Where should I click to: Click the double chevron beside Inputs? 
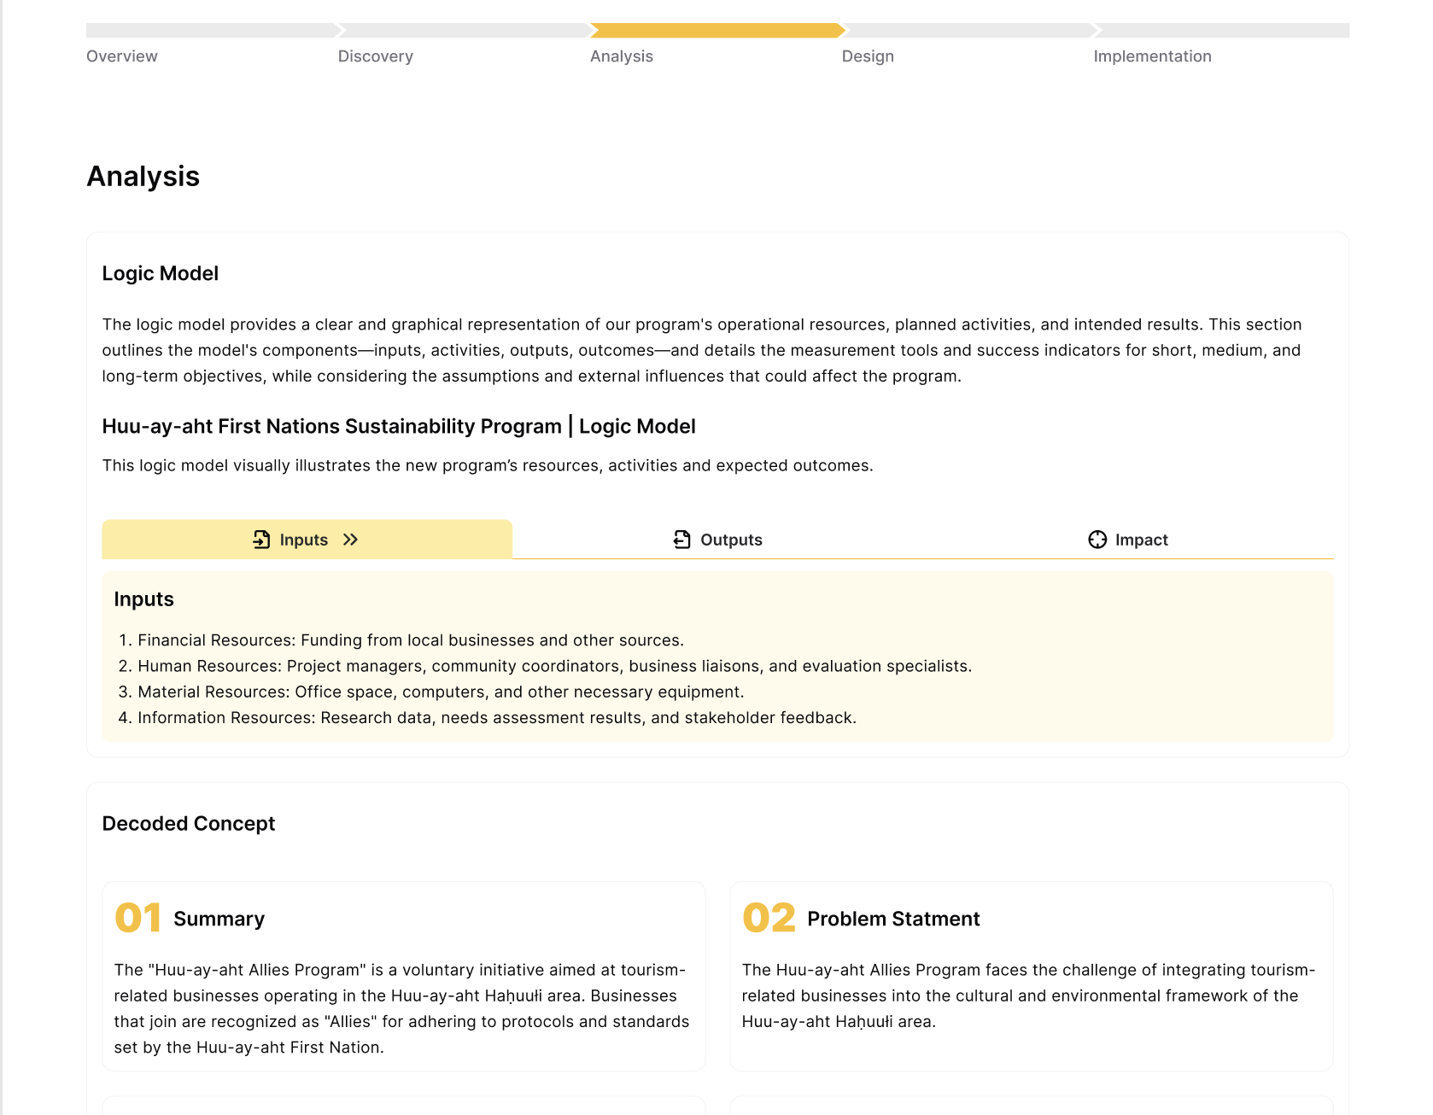coord(350,540)
